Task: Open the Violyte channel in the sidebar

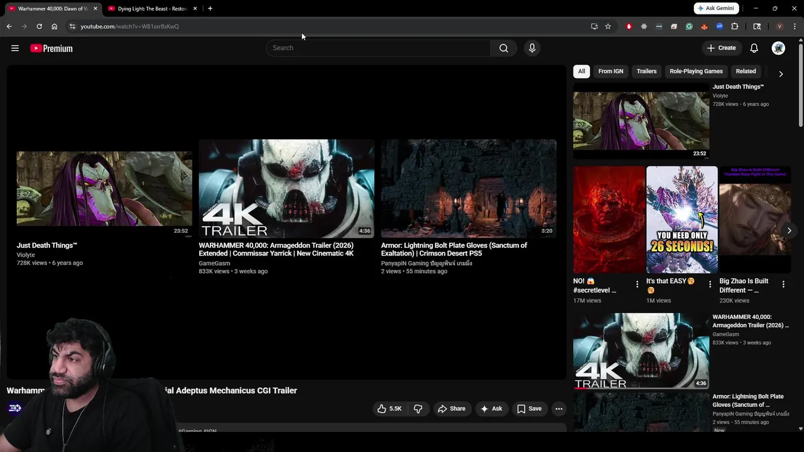Action: (720, 96)
